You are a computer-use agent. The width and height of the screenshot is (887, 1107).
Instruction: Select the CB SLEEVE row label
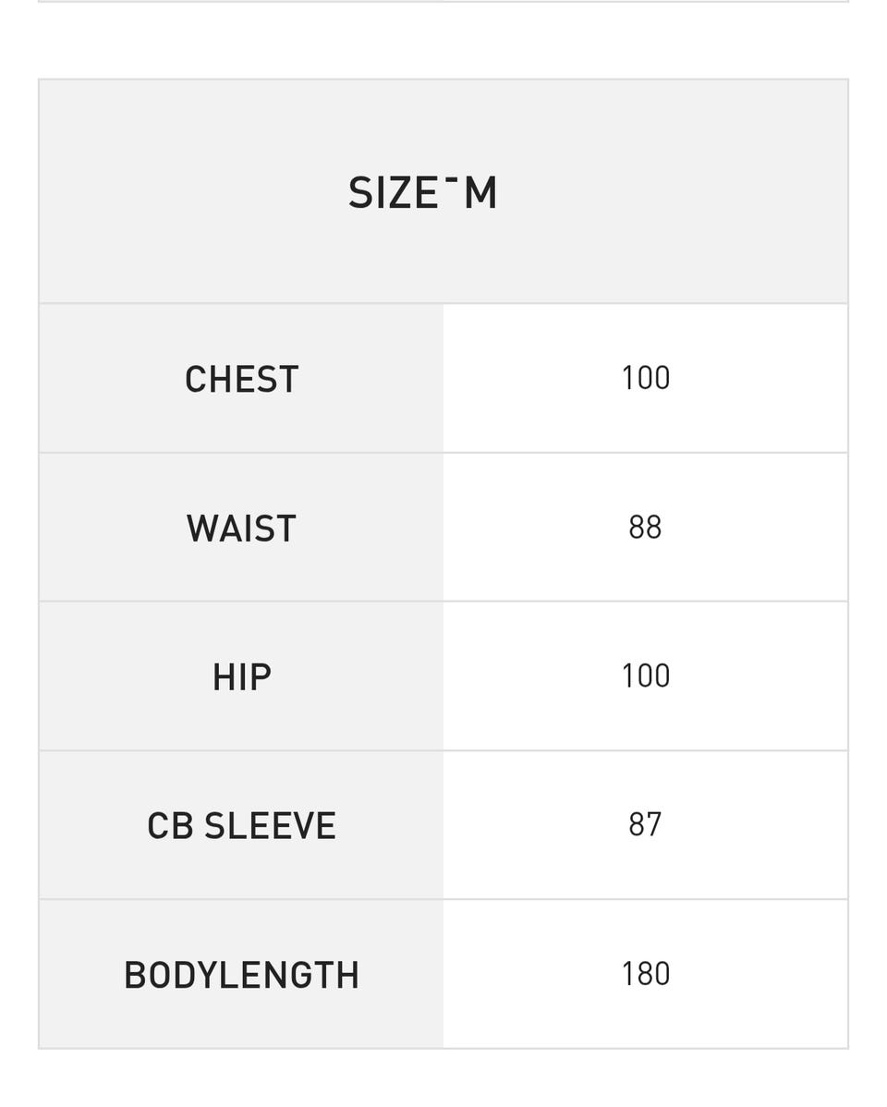tap(241, 826)
